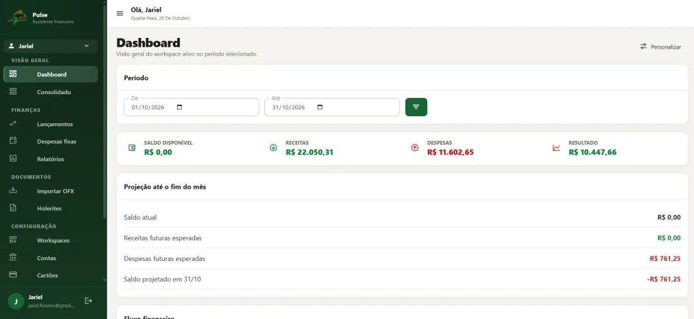Open calendar picker in De date field
This screenshot has width=694, height=319.
tap(179, 107)
